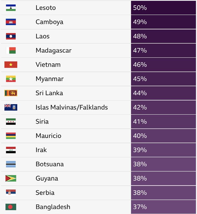Click the Sri Lanka flag icon
Screen dimensions: 197x214
pos(11,93)
